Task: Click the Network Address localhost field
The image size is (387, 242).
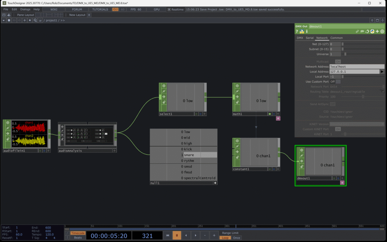Action: point(357,67)
